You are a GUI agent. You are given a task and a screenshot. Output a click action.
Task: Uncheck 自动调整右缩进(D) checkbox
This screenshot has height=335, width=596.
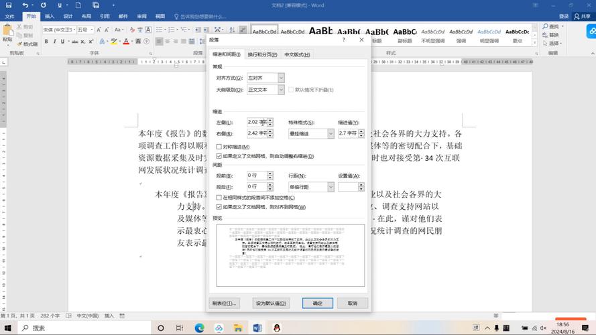tap(219, 156)
